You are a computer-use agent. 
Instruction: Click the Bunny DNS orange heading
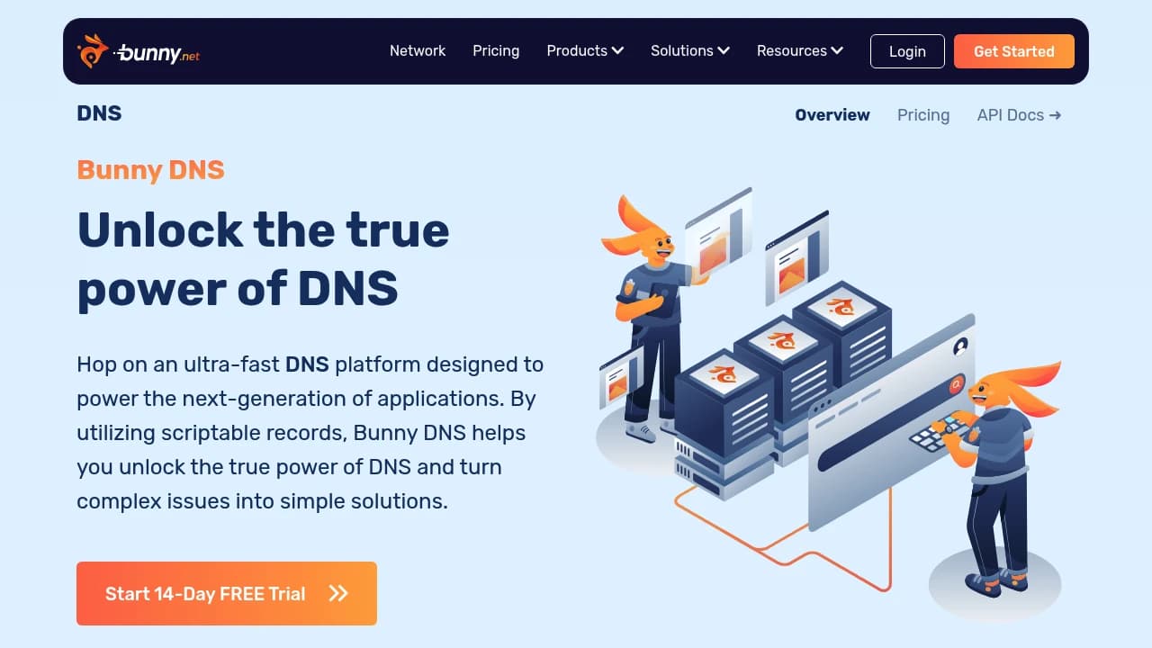150,169
